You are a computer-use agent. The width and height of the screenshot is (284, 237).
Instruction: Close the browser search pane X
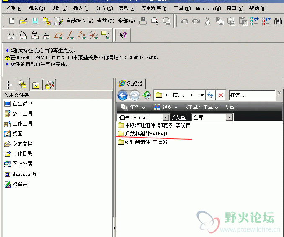[x=279, y=93]
